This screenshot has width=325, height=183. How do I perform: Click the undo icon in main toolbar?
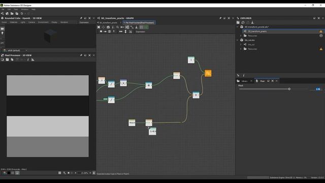[22, 14]
